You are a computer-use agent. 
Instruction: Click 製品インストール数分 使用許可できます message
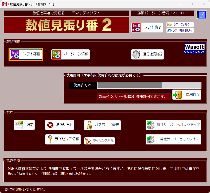tap(134, 96)
